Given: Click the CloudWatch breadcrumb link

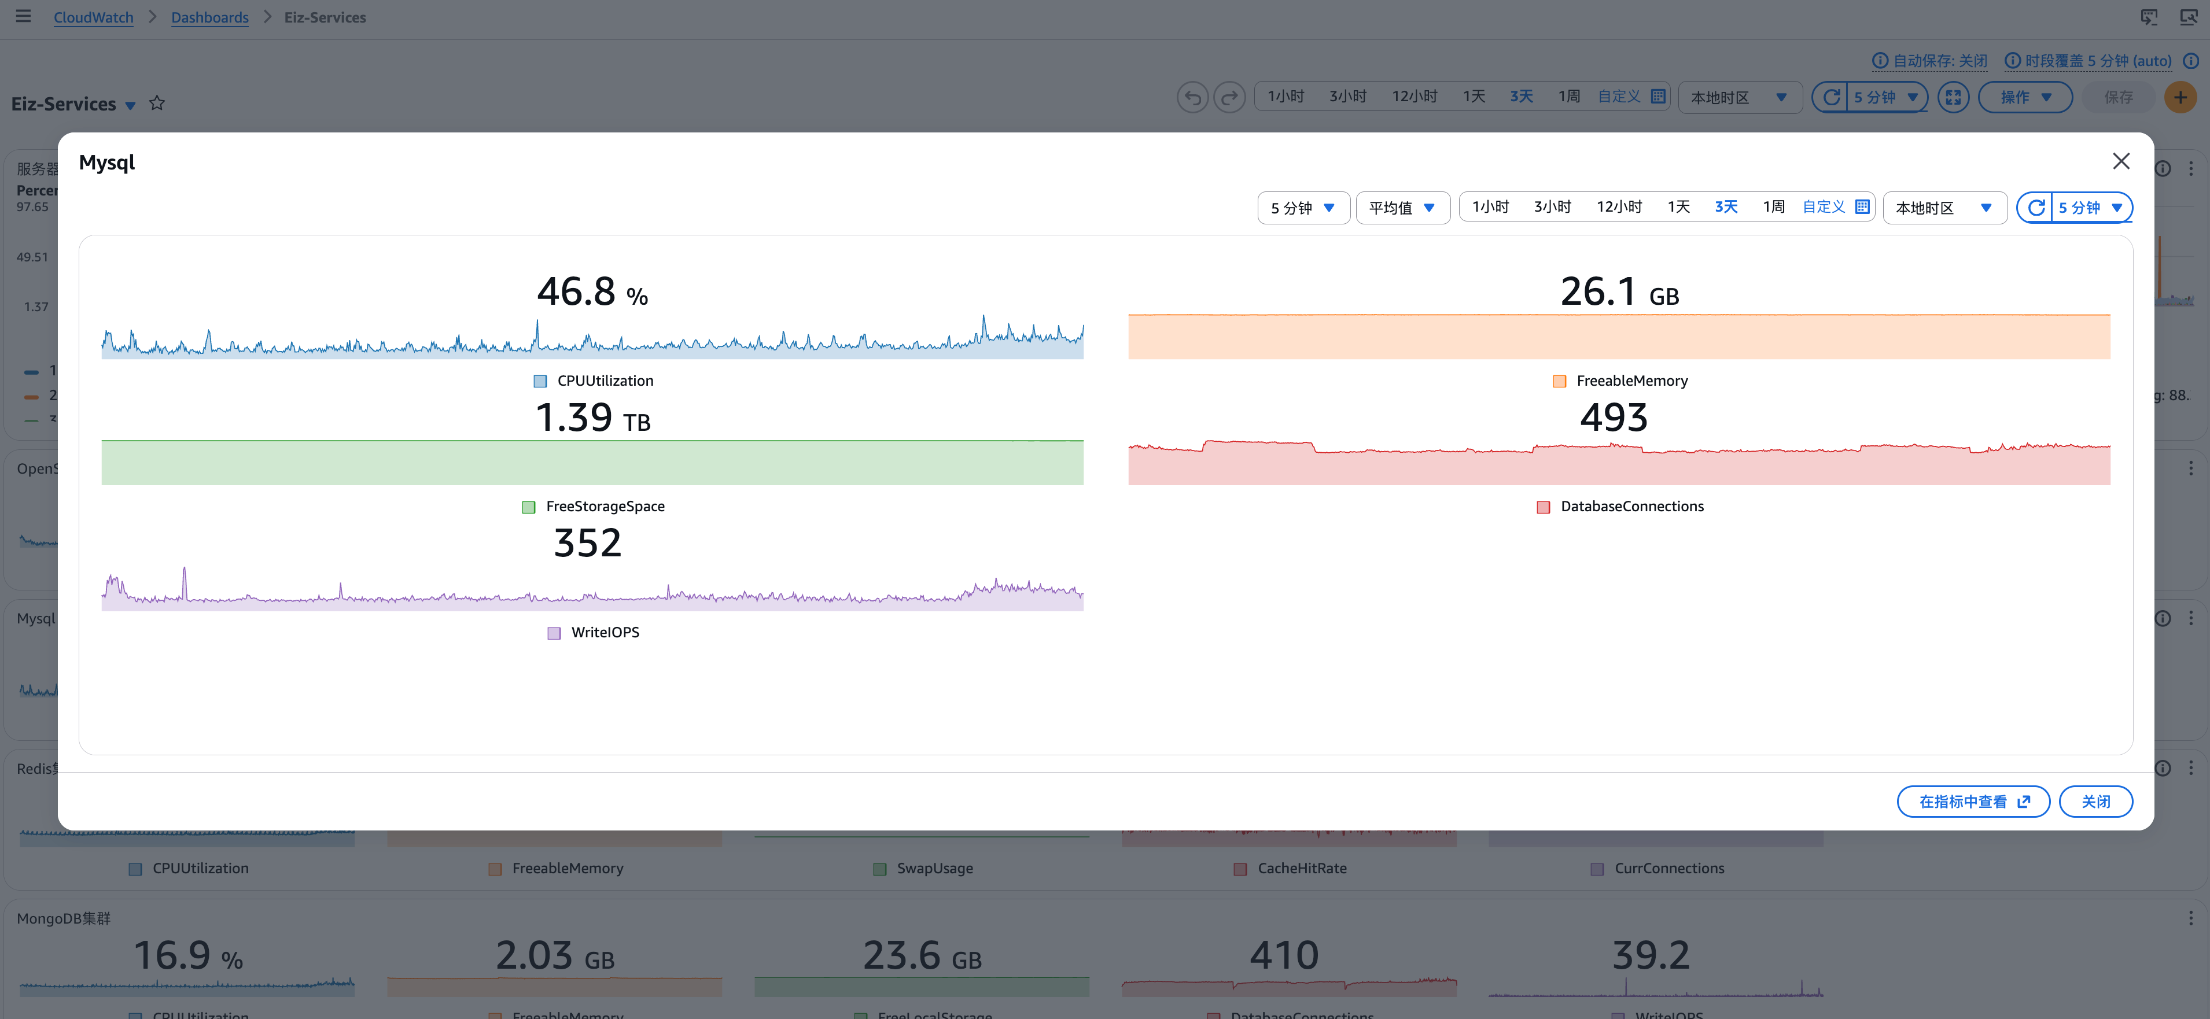Looking at the screenshot, I should [x=94, y=17].
